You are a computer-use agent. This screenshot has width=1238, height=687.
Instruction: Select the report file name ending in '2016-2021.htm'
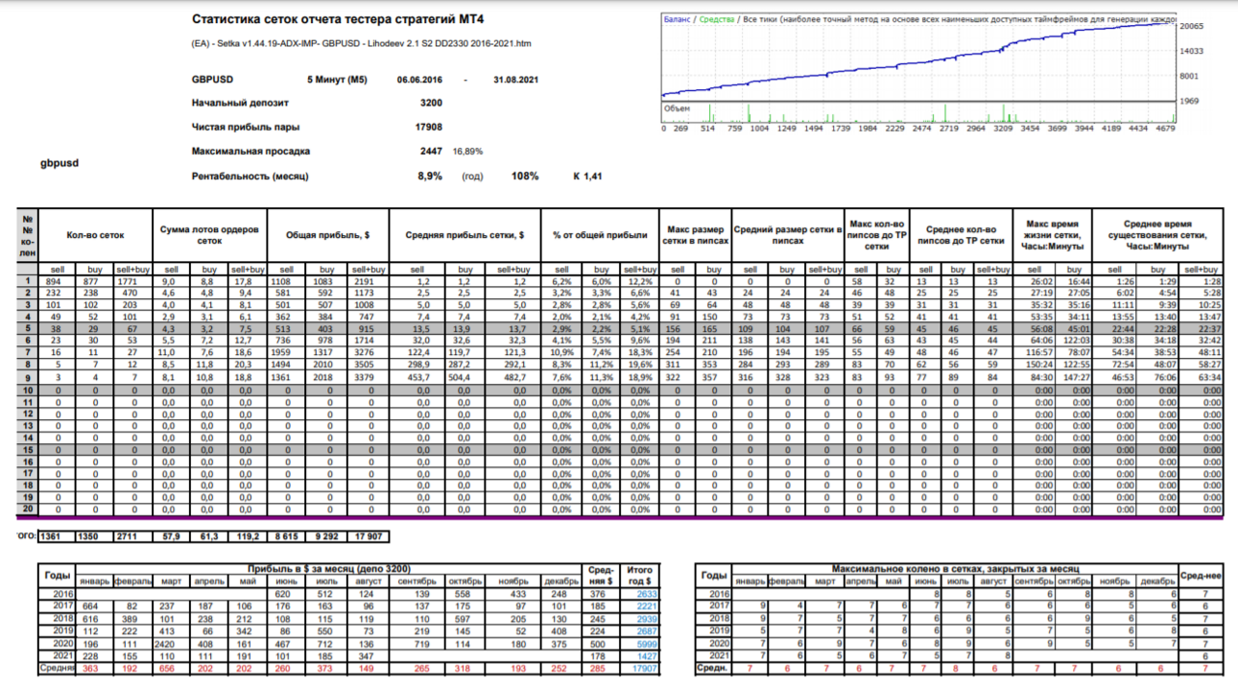point(361,43)
